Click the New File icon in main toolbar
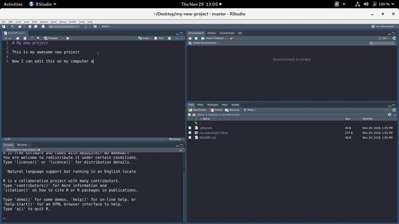The image size is (399, 224). (x=4, y=26)
